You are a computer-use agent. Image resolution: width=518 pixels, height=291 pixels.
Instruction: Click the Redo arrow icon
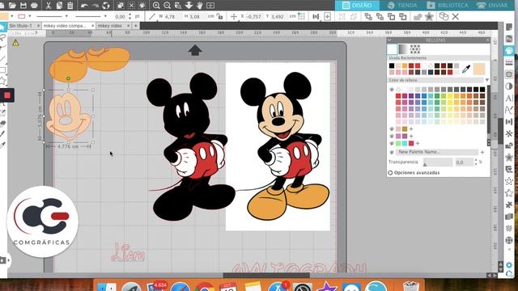coord(96,6)
